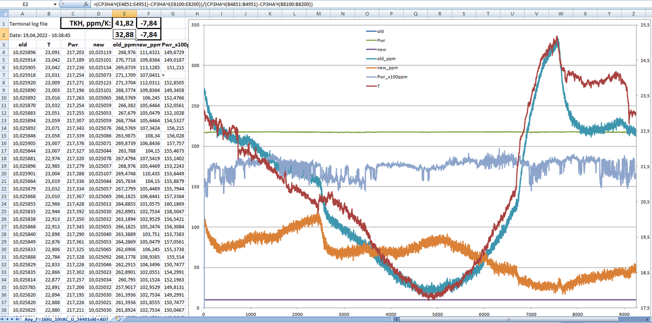Image resolution: width=652 pixels, height=323 pixels.
Task: Select column B header
Action: click(x=48, y=14)
